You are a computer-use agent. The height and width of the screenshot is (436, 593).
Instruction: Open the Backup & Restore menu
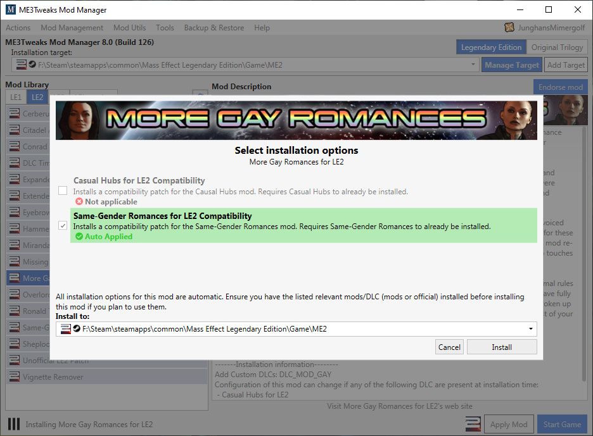point(214,28)
